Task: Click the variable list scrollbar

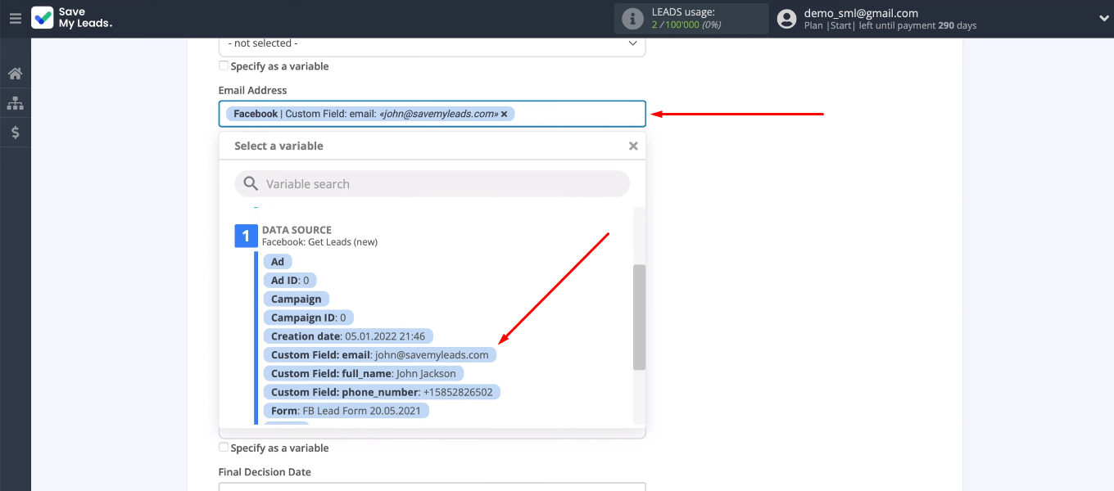Action: [639, 318]
